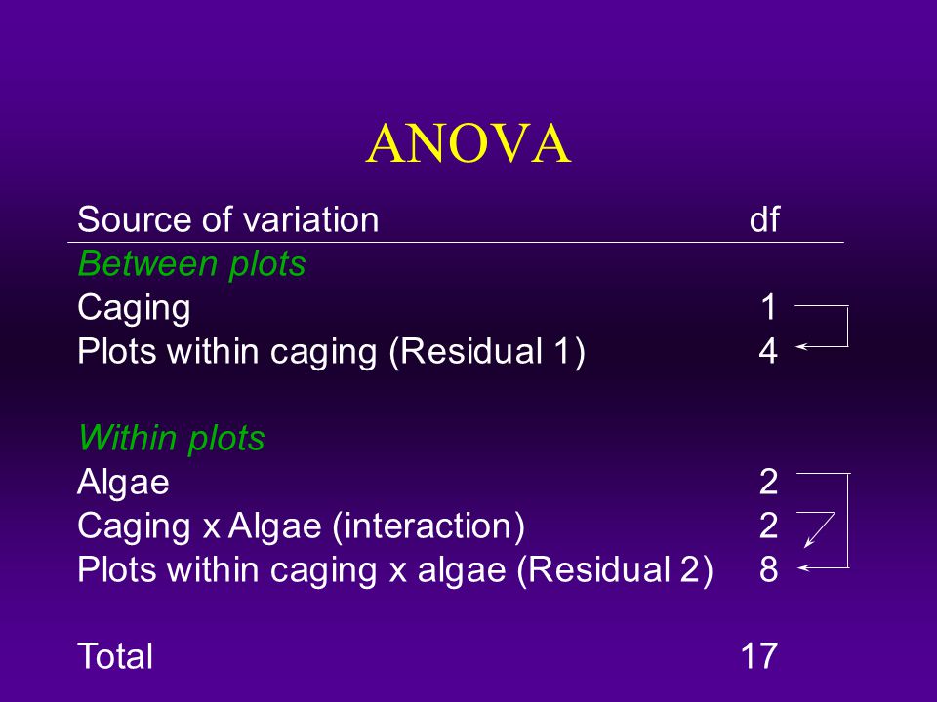Screen dimensions: 937x702
Task: Select 'Plots within caging (Residual 1)' text
Action: point(332,352)
